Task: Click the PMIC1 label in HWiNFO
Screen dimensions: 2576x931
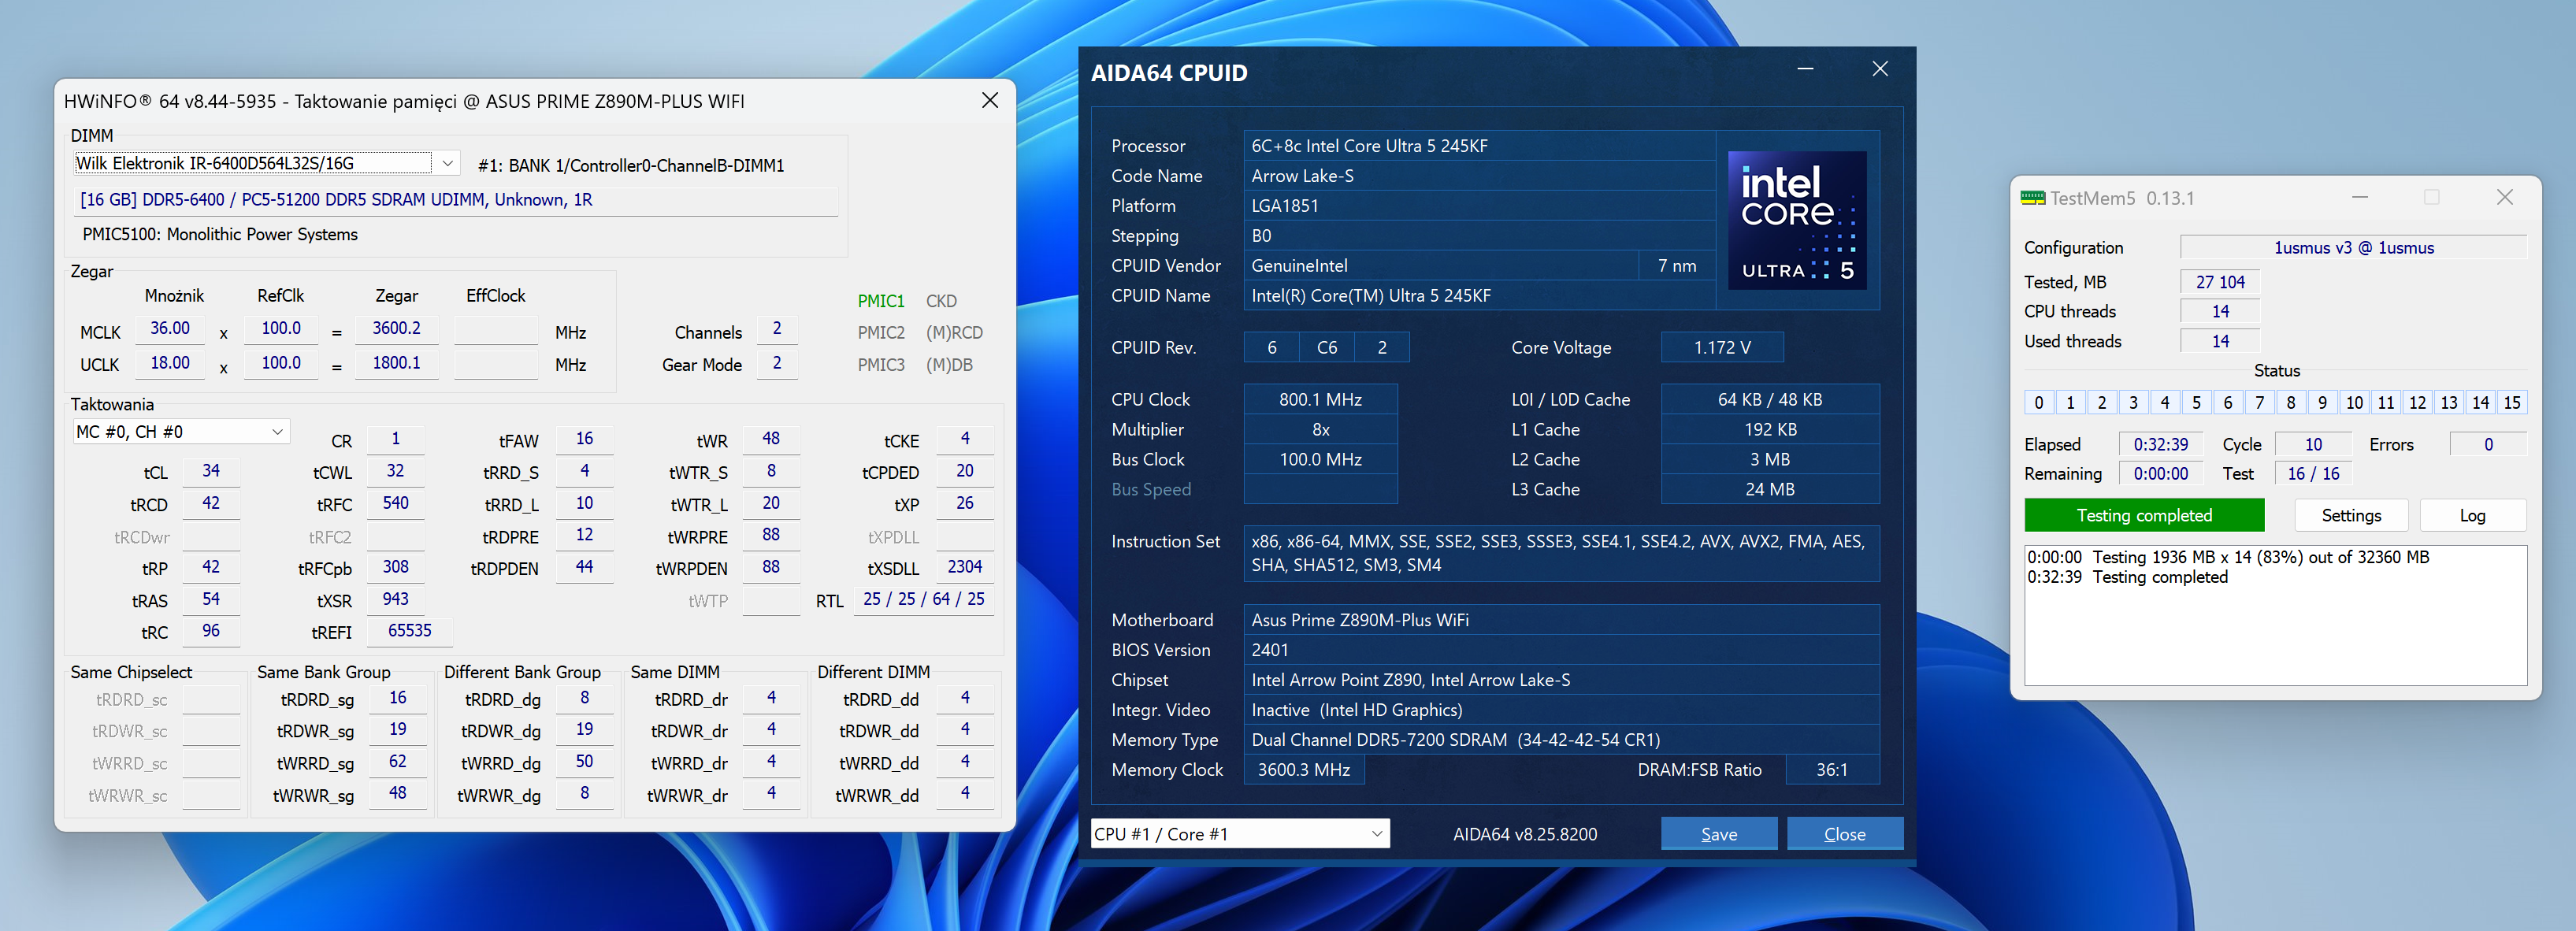Action: (880, 301)
